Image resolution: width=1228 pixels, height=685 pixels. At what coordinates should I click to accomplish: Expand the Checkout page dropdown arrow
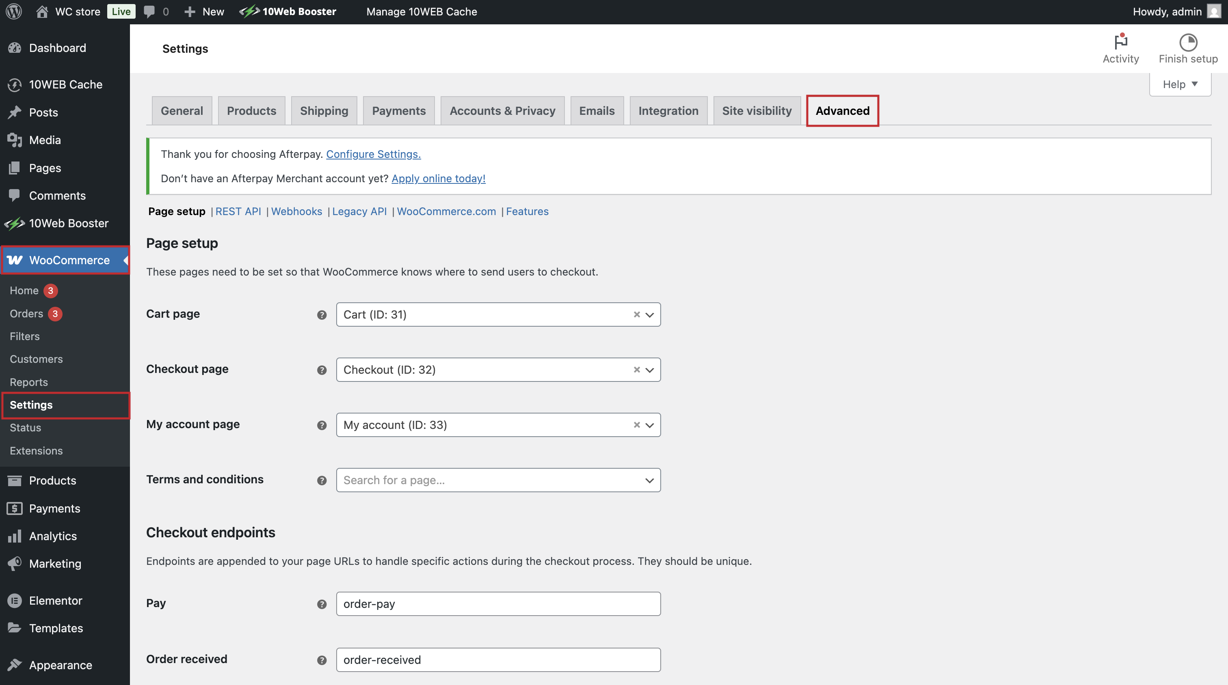pos(649,370)
